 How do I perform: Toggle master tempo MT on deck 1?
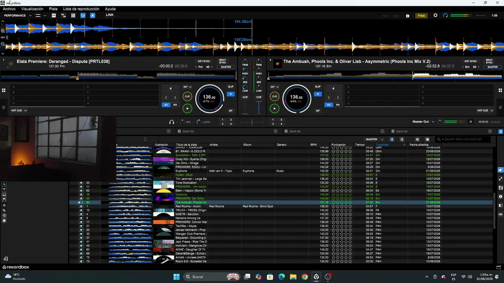231,111
